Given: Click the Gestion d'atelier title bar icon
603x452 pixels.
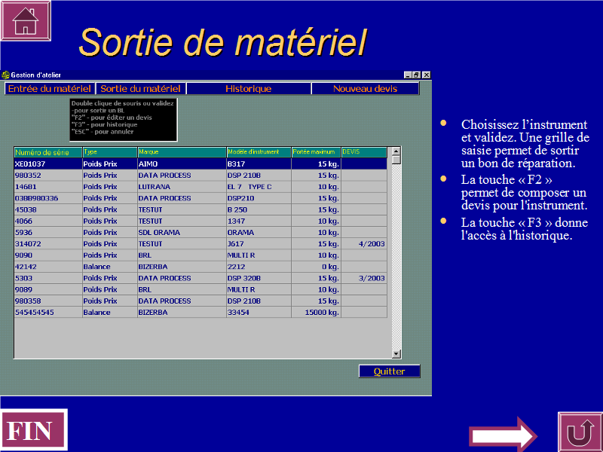Looking at the screenshot, I should [6, 75].
